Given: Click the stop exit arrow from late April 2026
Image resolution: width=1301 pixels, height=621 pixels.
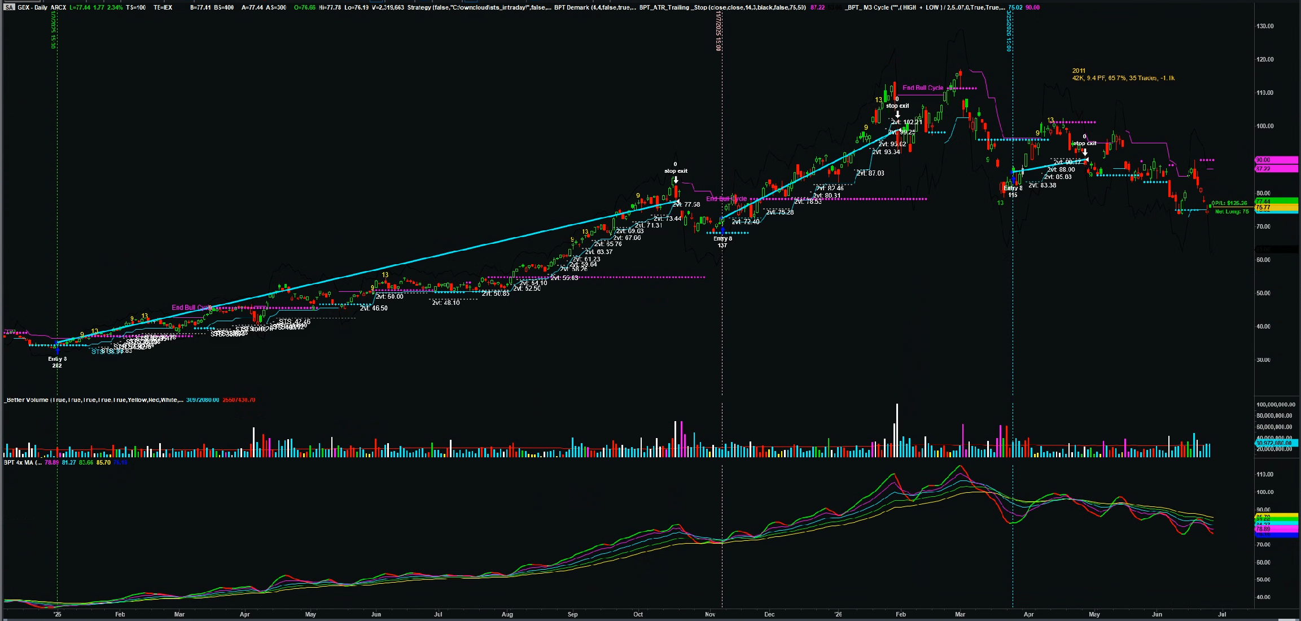Looking at the screenshot, I should [x=1085, y=152].
